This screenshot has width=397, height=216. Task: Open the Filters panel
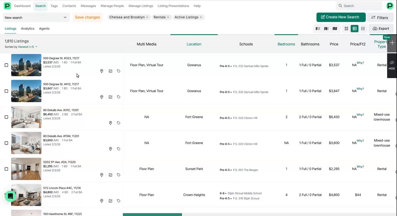[x=380, y=18]
